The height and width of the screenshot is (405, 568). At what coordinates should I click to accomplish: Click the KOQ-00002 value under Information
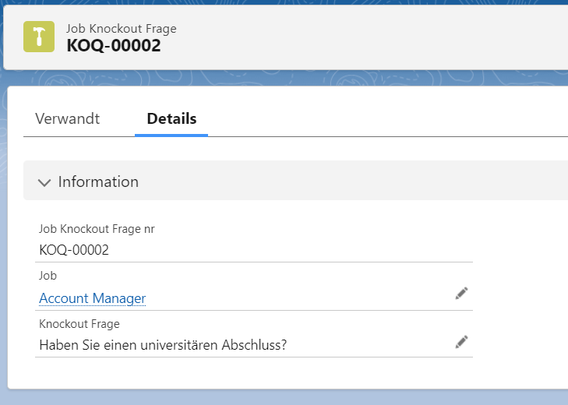pos(74,250)
